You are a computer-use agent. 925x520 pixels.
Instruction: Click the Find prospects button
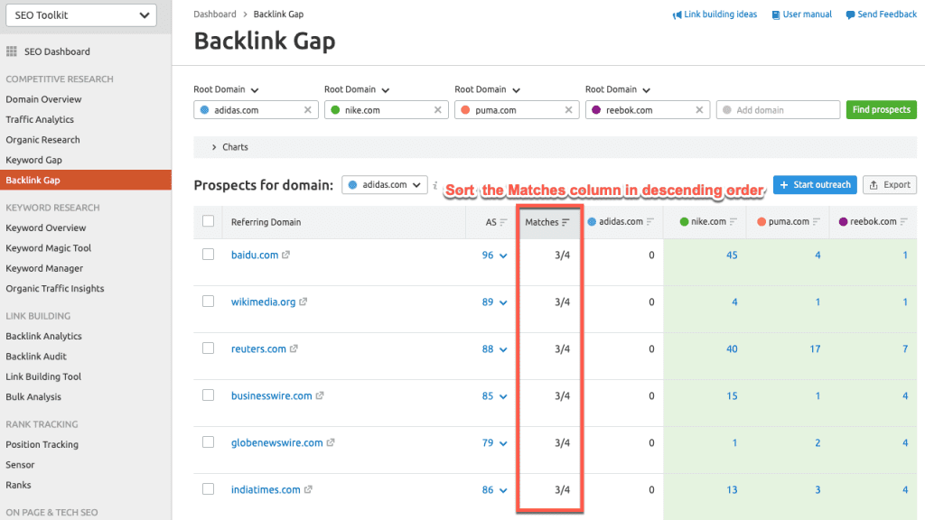[881, 110]
